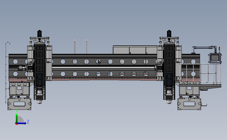Click the green Y axis arrow of the triad
Screen dimensions: 227x140
[17, 118]
